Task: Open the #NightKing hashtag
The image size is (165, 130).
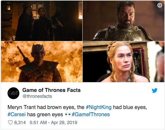Action: pyautogui.click(x=98, y=107)
